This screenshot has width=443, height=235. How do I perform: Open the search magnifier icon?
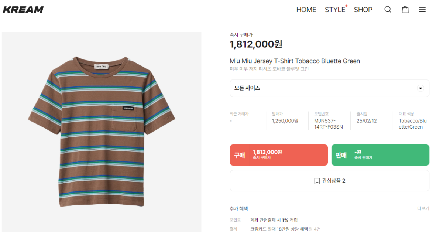pos(388,10)
